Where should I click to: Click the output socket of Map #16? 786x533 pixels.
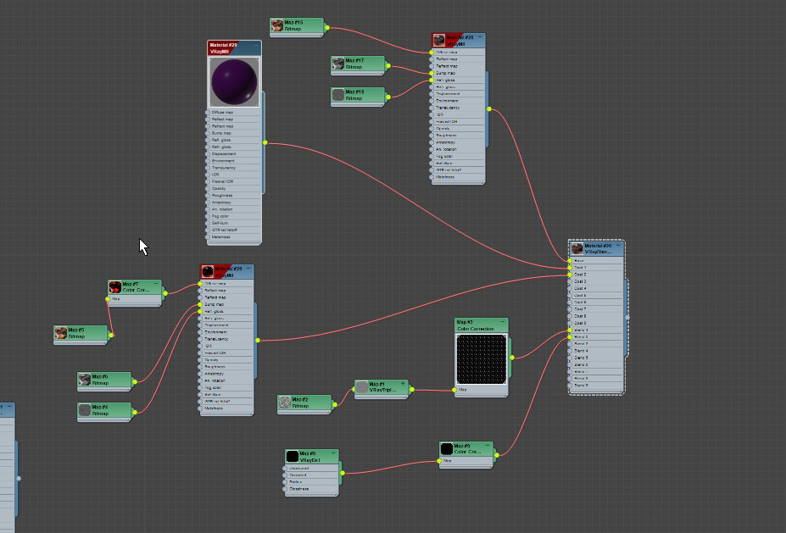pyautogui.click(x=327, y=28)
